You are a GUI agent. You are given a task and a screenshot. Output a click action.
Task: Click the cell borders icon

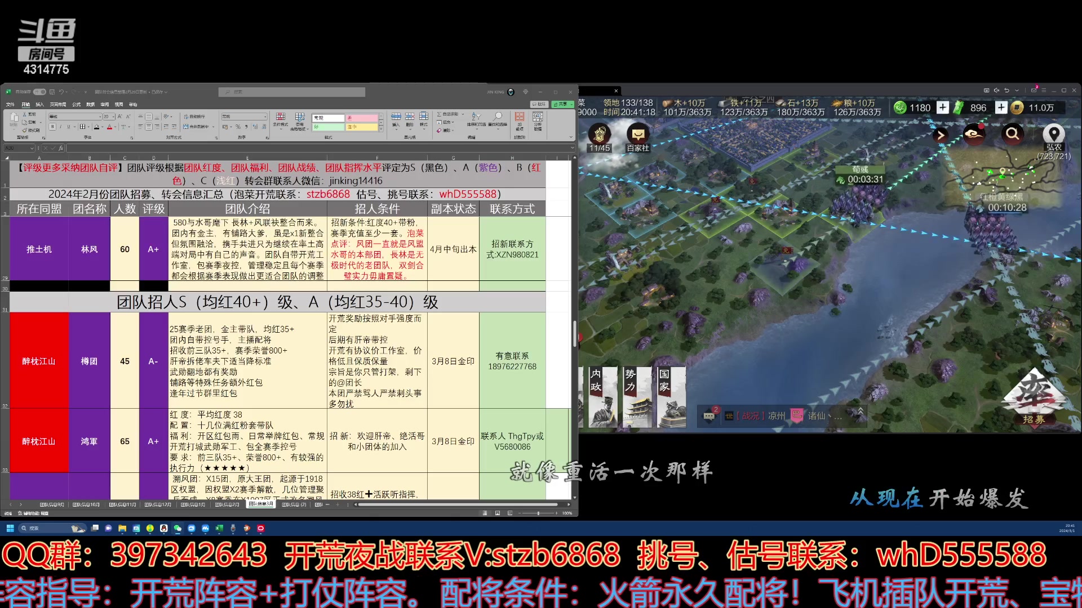point(82,127)
